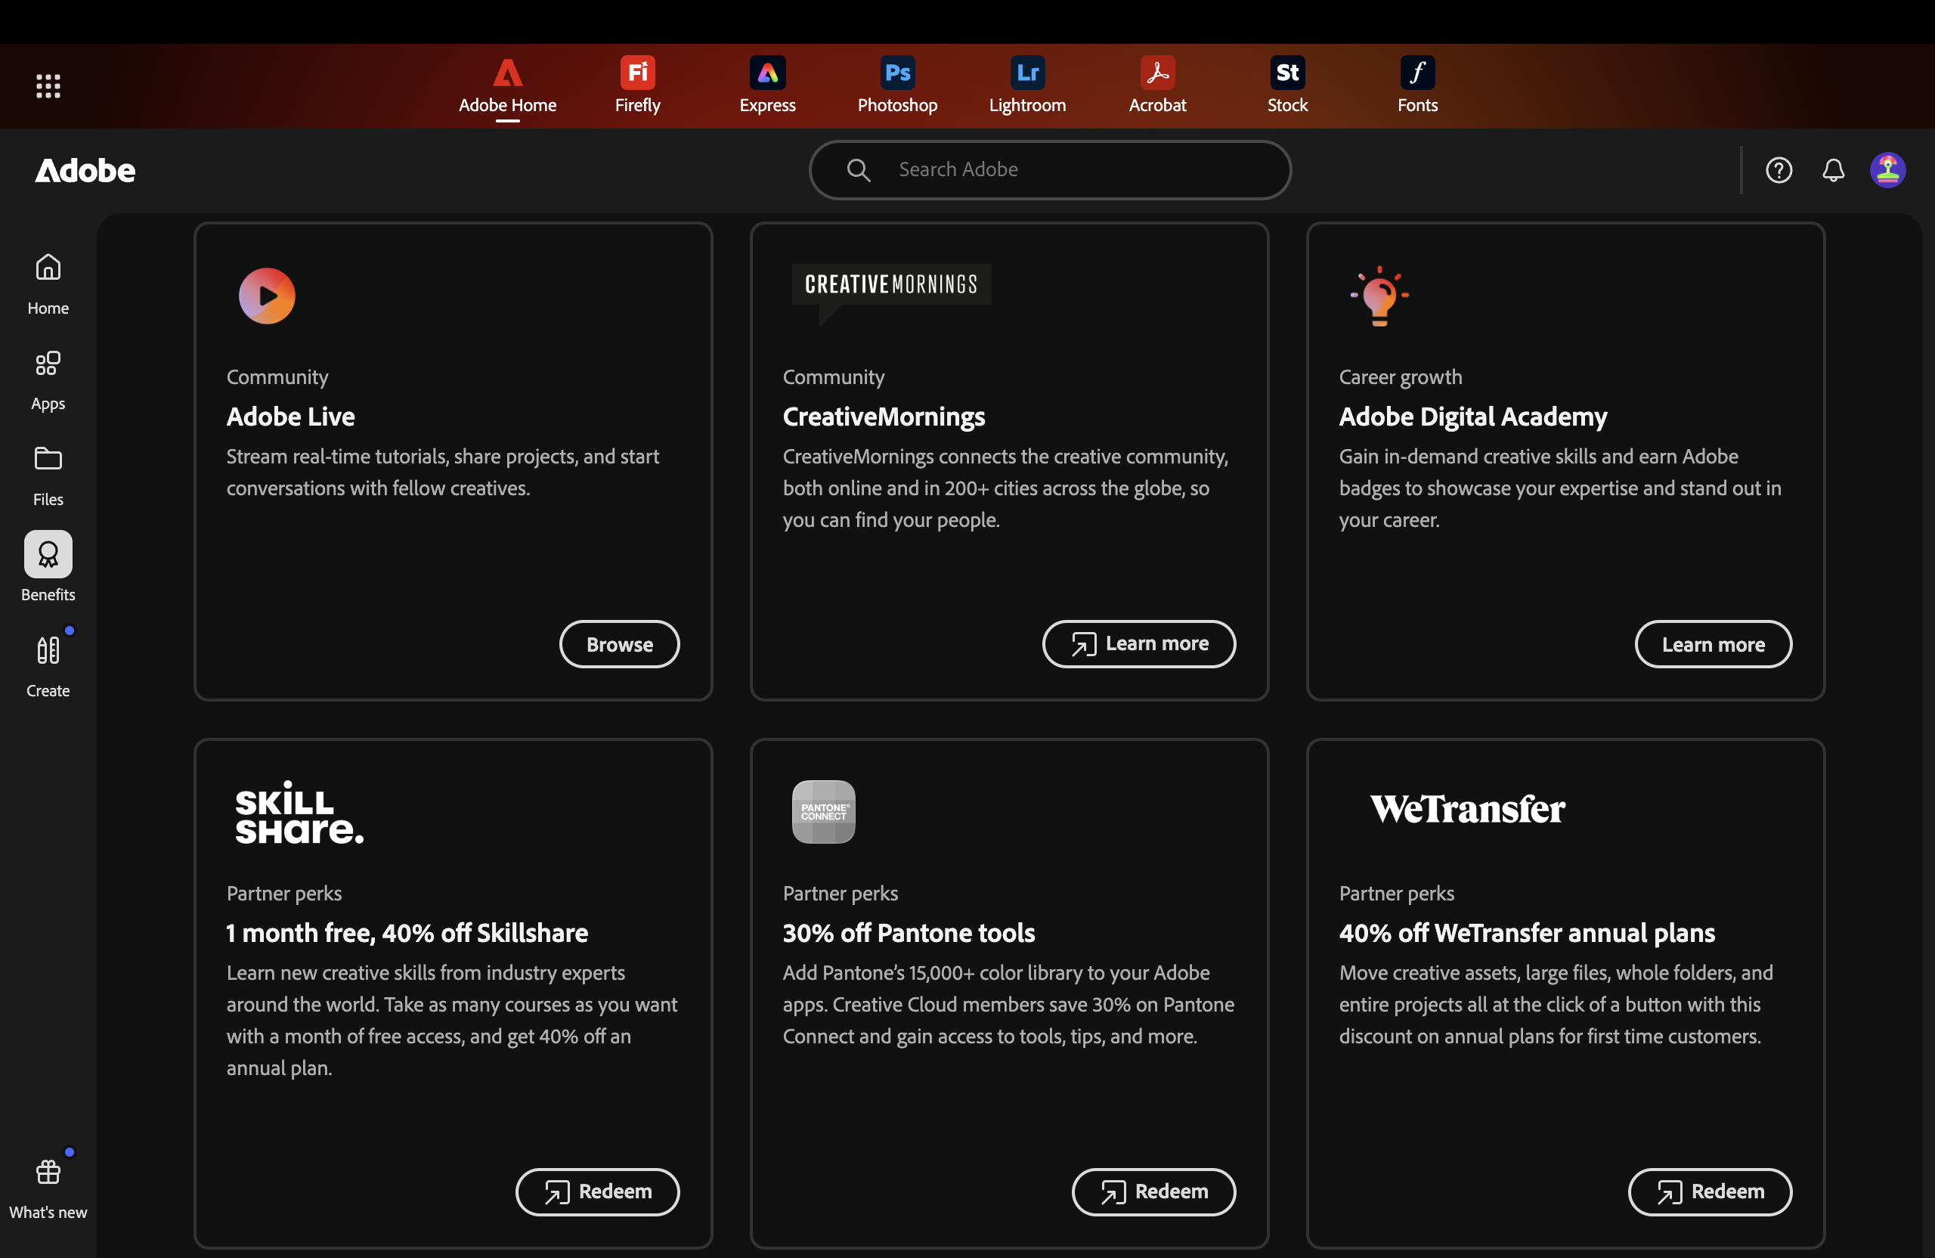Click the Search Adobe input field
1935x1258 pixels.
1073,169
